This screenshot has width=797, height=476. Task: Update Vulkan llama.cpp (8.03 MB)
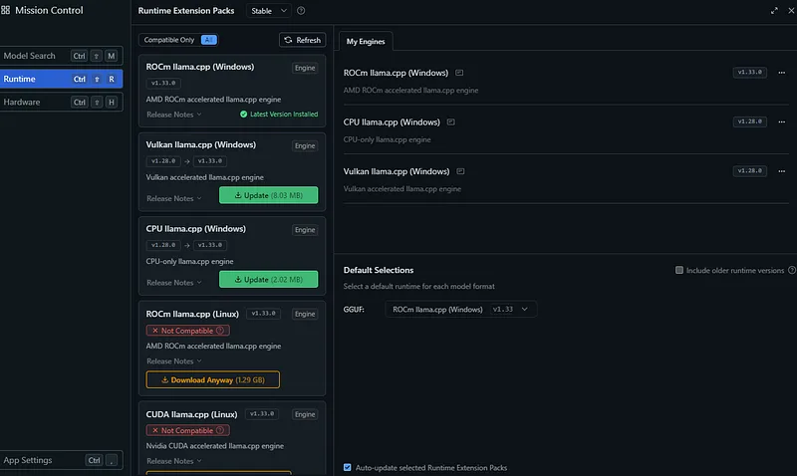click(268, 195)
